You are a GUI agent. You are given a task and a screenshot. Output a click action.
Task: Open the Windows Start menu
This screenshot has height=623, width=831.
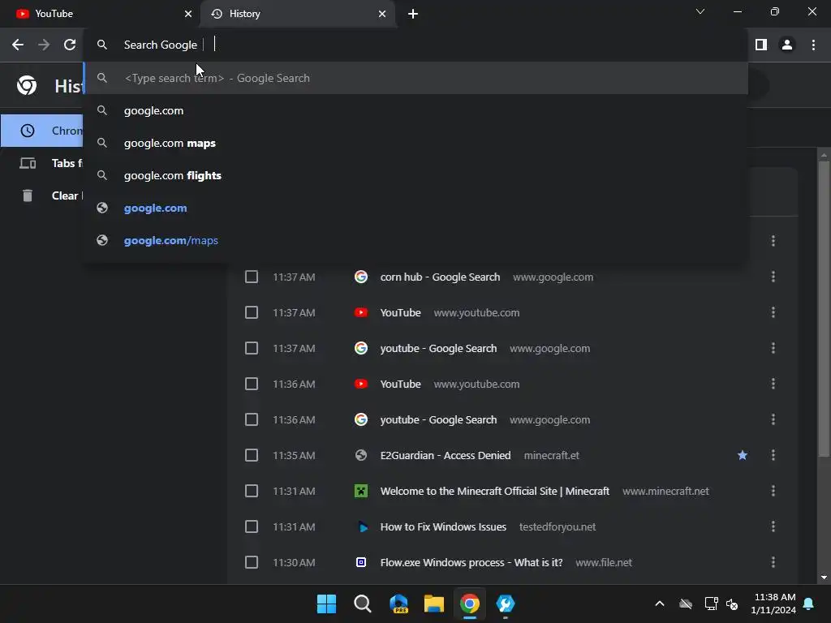click(326, 604)
